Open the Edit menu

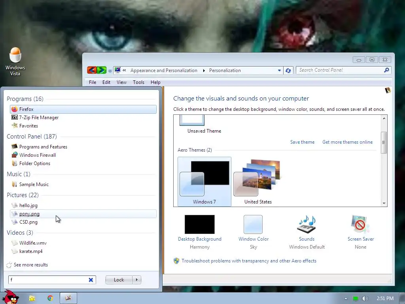tap(106, 82)
